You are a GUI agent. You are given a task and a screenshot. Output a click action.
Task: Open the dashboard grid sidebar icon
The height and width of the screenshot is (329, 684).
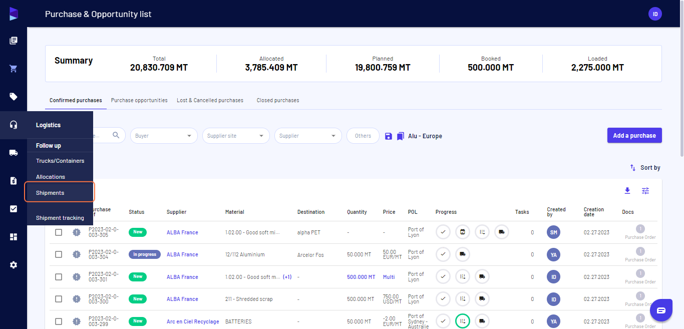(14, 237)
